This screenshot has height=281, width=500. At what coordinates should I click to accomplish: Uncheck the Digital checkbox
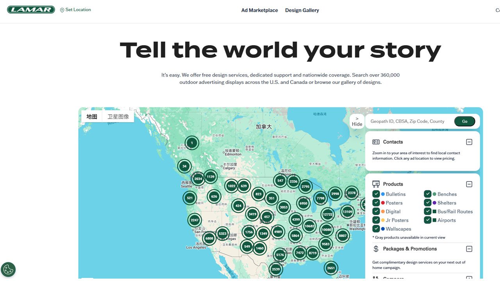376,212
